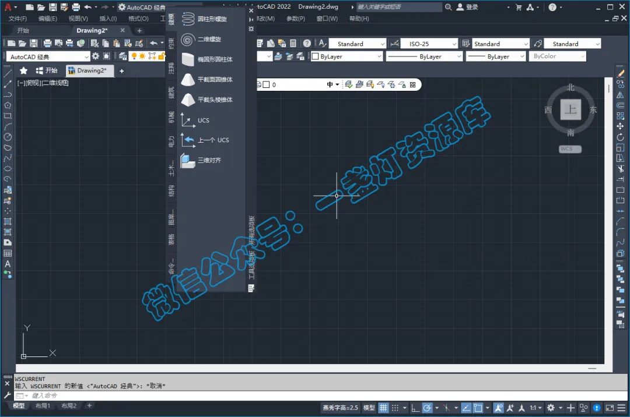Click the shopping cart icon in title bar

[519, 7]
